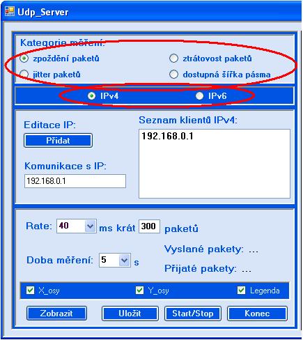Screen dimensions: 303x340
Task: Click the packet count field showing 300
Action: point(149,226)
